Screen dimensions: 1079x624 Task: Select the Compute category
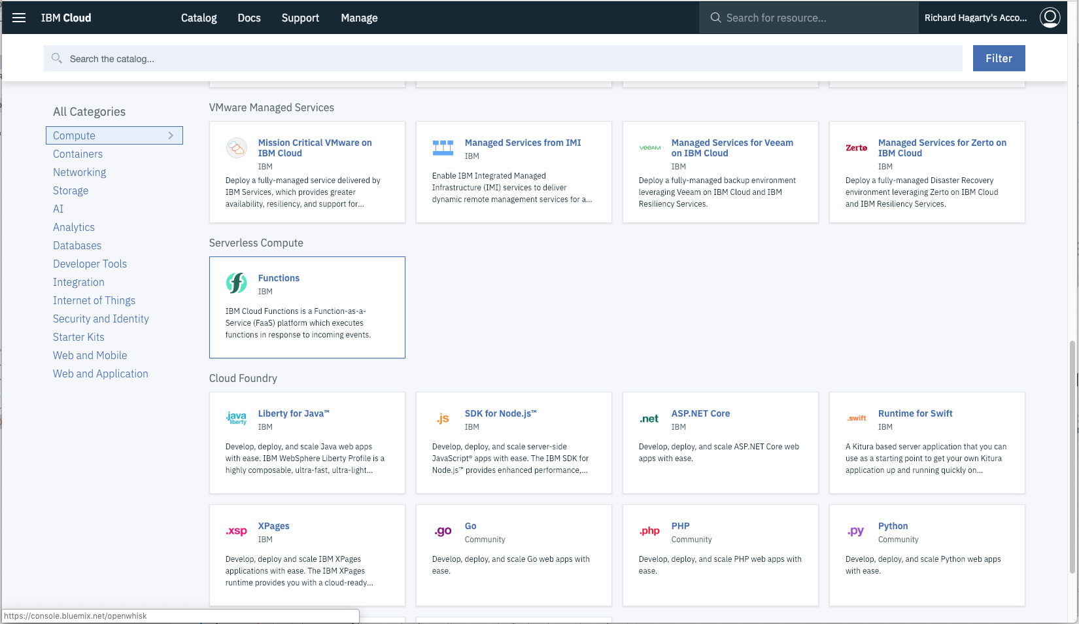pyautogui.click(x=114, y=135)
